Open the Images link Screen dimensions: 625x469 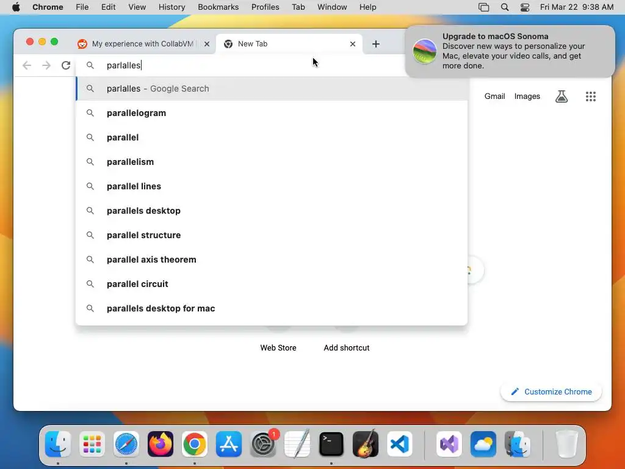point(527,96)
